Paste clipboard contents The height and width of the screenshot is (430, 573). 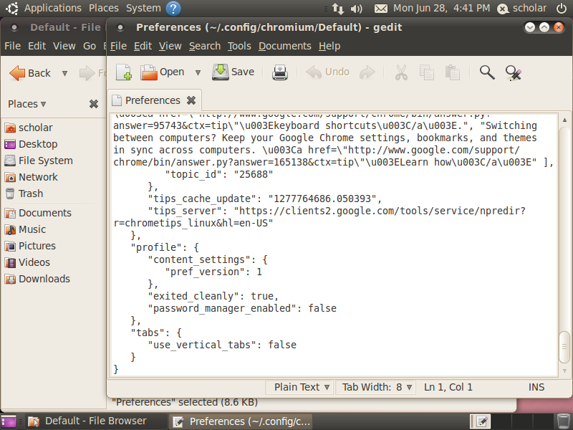click(x=453, y=72)
